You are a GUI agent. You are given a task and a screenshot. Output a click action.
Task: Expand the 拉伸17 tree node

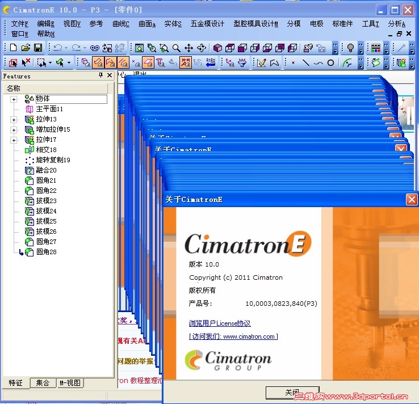14,140
